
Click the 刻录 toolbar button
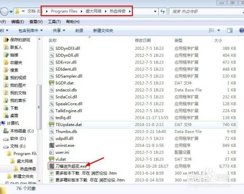[x=79, y=30]
